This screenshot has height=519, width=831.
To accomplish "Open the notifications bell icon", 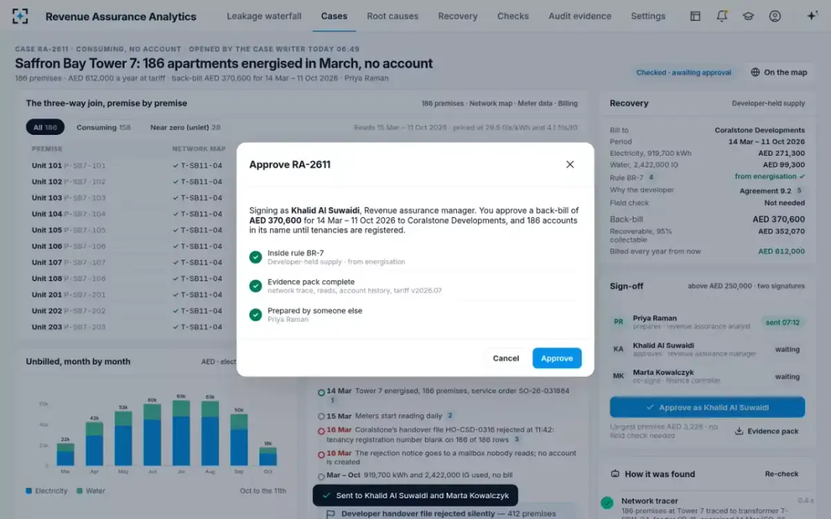I will tap(722, 16).
